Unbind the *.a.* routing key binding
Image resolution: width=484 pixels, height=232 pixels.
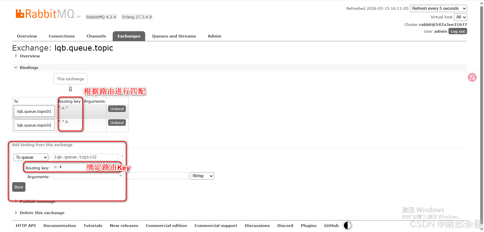tap(117, 109)
